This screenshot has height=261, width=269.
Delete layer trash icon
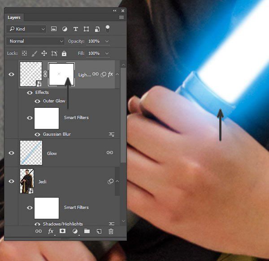click(x=111, y=231)
